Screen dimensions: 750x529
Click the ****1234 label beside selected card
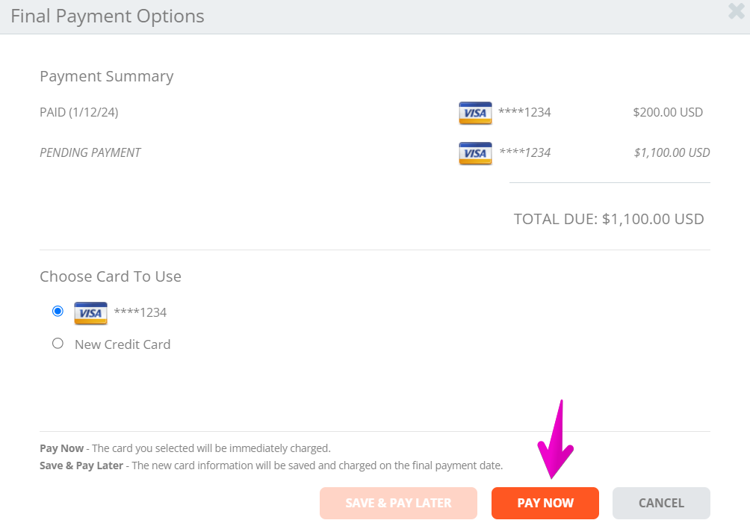(x=140, y=312)
